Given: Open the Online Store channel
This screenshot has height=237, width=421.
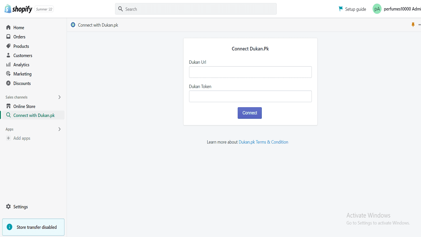Looking at the screenshot, I should (24, 106).
